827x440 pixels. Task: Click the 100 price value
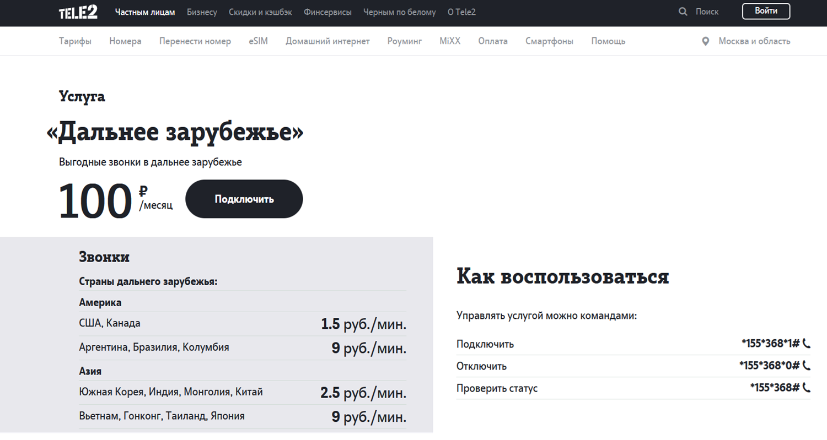95,201
